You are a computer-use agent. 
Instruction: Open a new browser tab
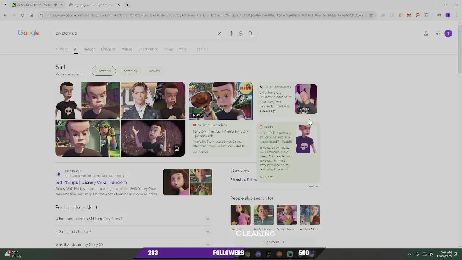tap(127, 5)
